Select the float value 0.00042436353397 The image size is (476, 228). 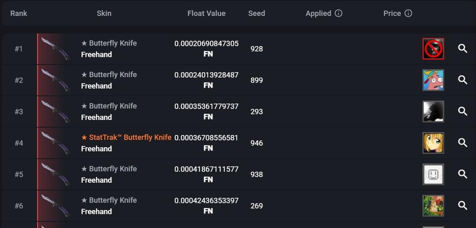(206, 201)
